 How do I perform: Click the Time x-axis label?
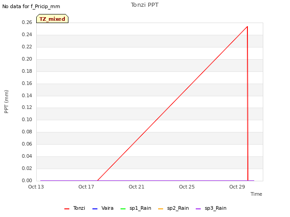coord(256,194)
